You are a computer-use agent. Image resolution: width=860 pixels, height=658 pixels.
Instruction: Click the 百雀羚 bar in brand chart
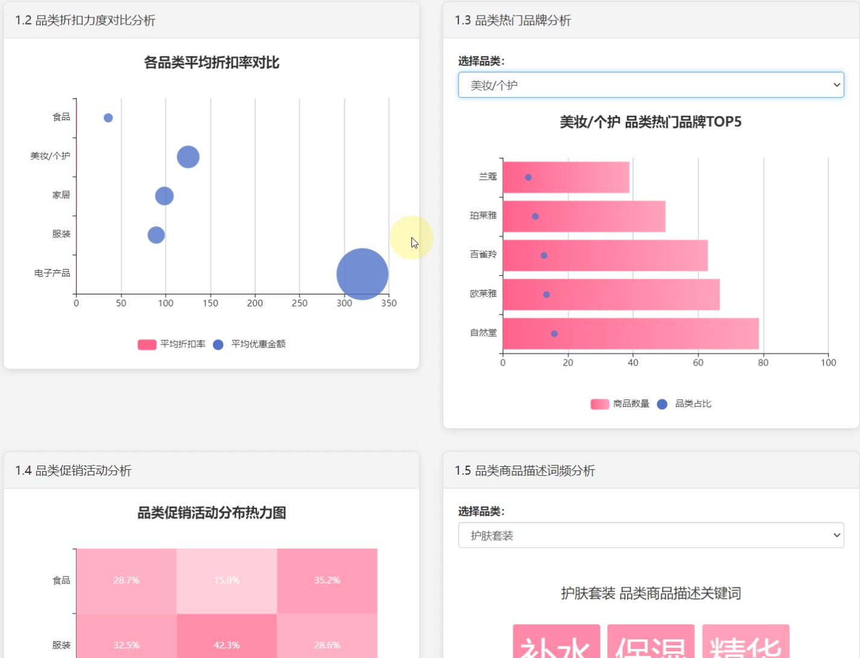[x=605, y=256]
